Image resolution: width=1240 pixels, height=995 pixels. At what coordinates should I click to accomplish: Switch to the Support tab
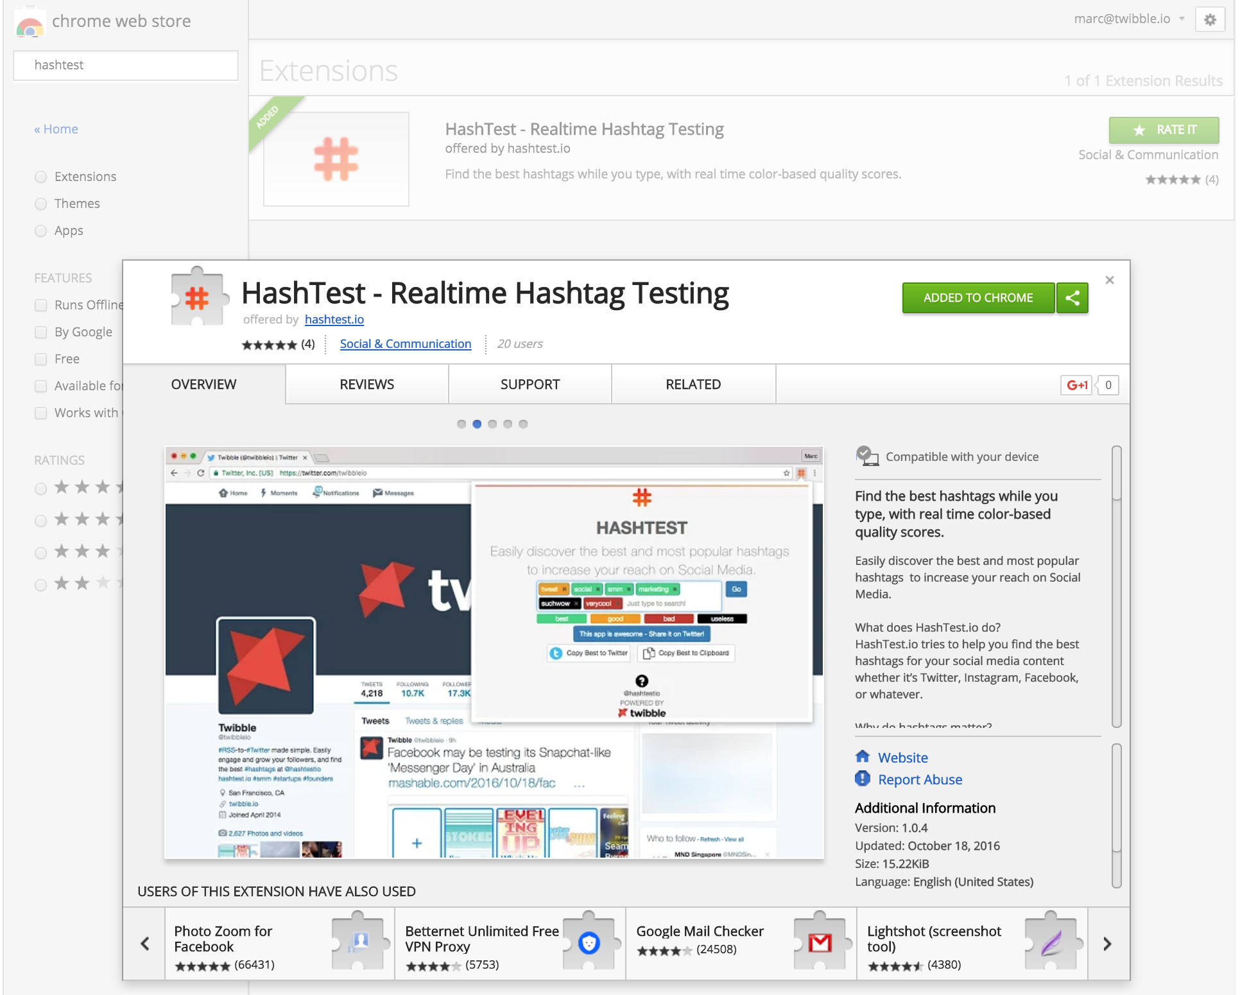coord(530,384)
